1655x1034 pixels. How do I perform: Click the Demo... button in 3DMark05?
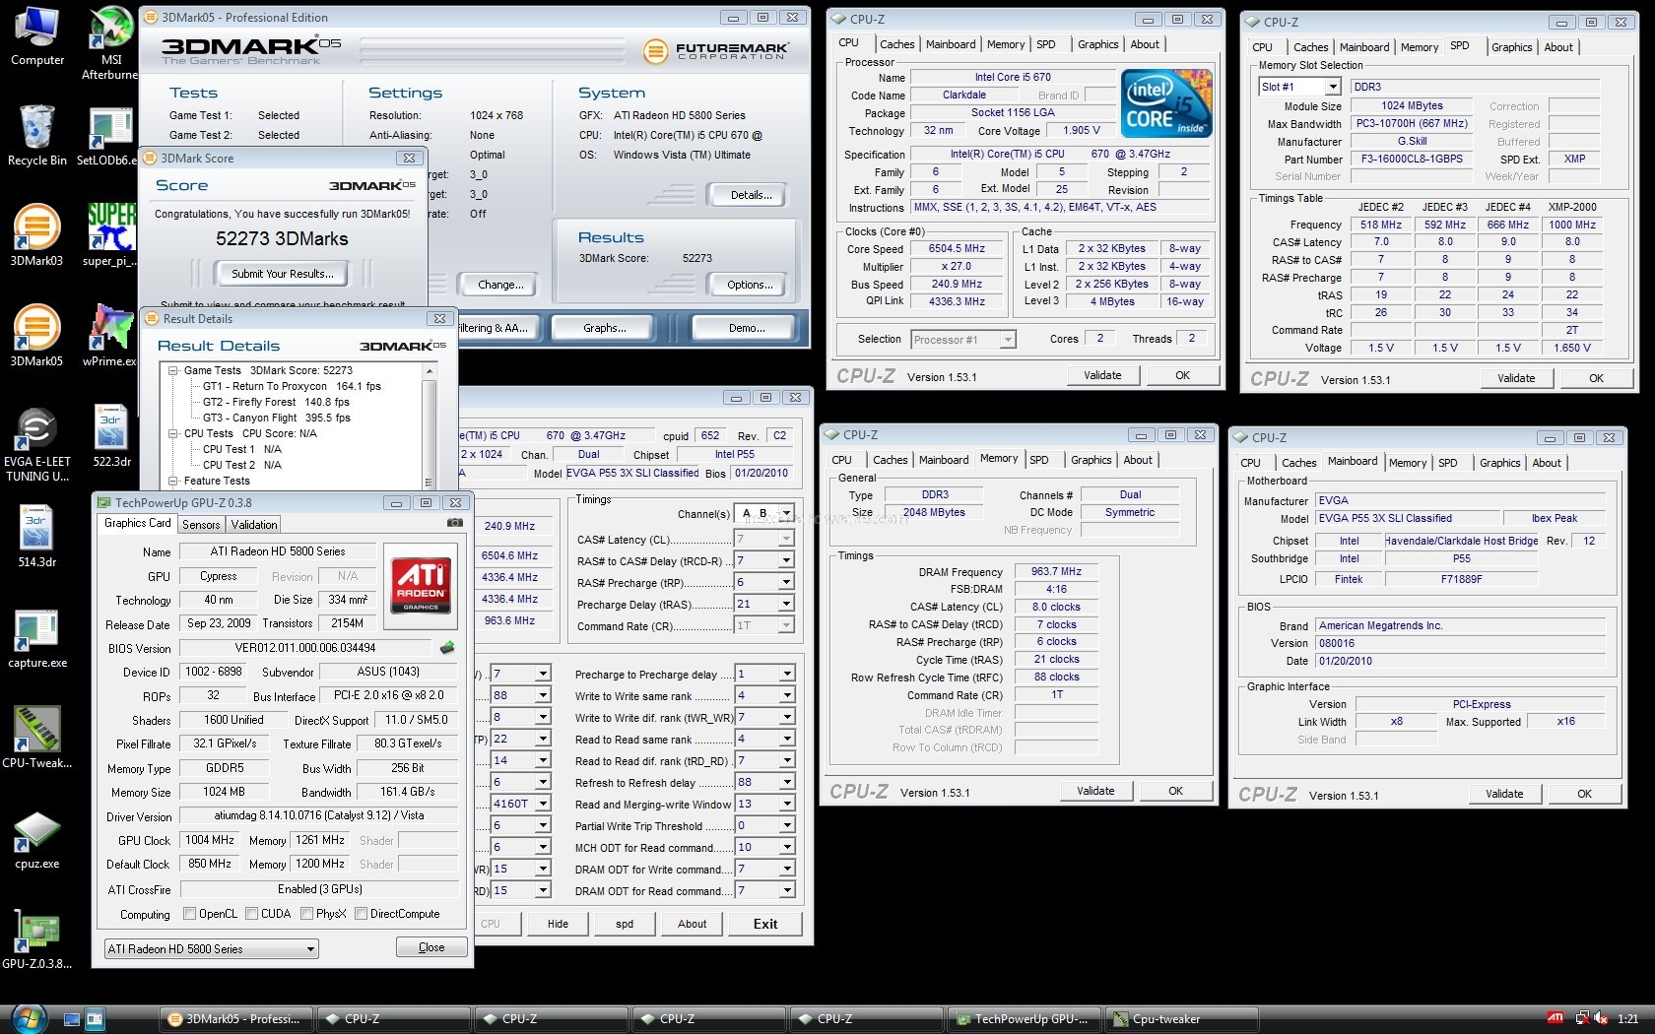tap(747, 328)
